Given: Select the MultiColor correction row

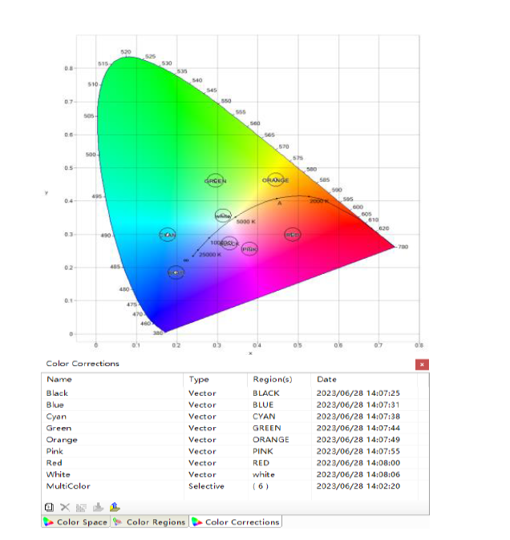Looking at the screenshot, I should click(x=236, y=486).
